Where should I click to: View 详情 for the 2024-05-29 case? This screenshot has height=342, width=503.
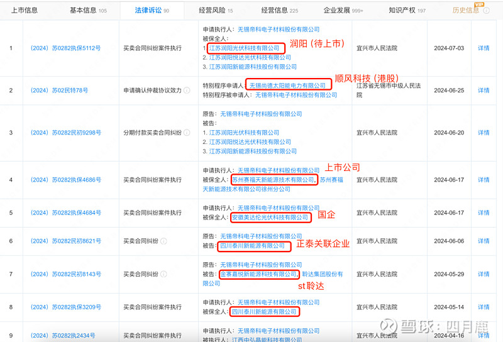tap(484, 274)
